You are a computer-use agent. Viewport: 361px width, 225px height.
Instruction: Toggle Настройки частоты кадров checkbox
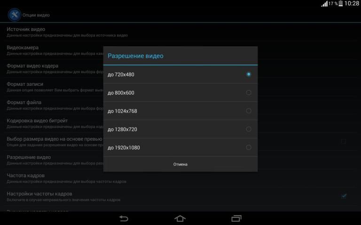(344, 196)
